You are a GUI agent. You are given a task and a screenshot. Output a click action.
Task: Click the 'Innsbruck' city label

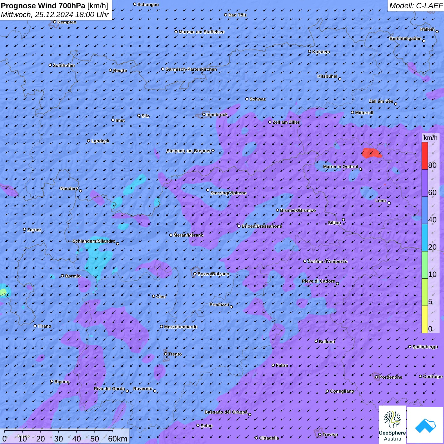(217, 114)
